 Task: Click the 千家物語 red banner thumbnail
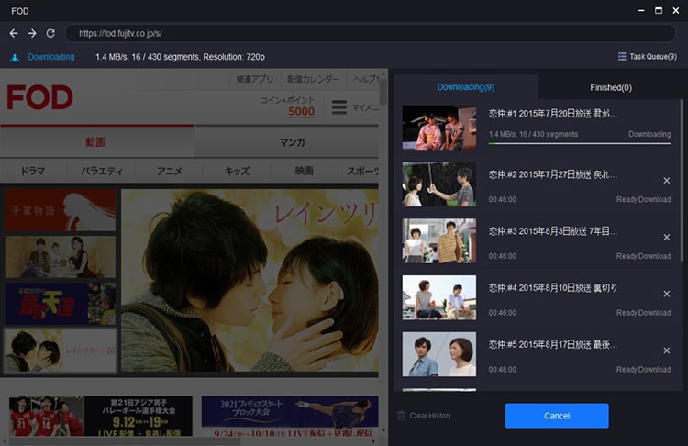[x=61, y=210]
